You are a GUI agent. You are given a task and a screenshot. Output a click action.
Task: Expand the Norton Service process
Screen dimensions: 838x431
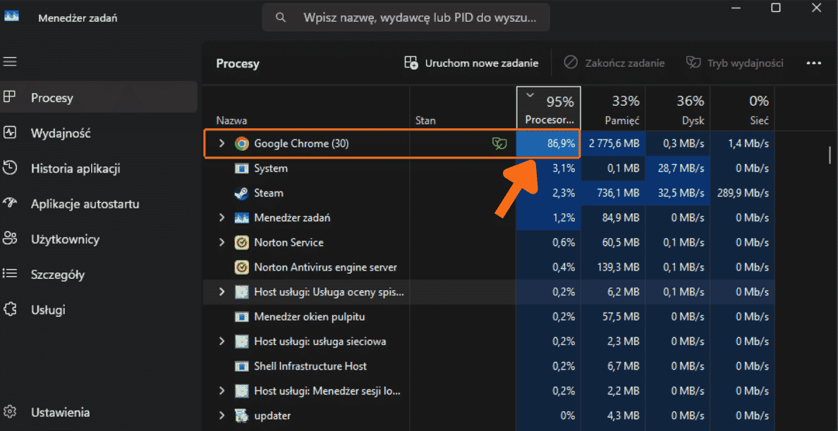tap(222, 242)
